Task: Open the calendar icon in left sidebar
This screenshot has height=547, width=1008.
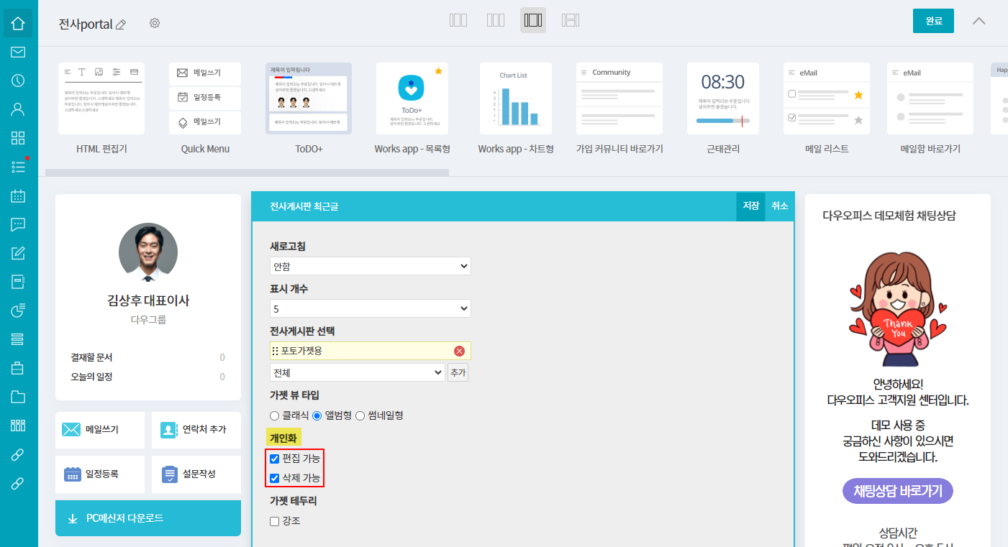Action: pos(18,196)
